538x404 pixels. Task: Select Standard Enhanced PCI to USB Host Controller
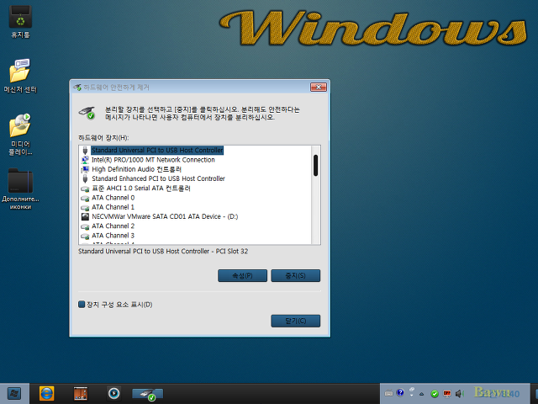[158, 178]
